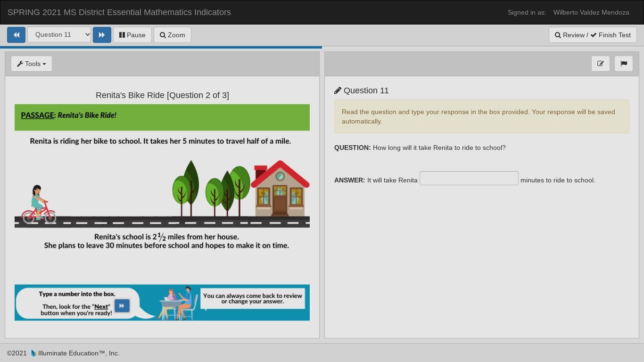Expand the Tools dropdown menu
The image size is (644, 362).
32,64
